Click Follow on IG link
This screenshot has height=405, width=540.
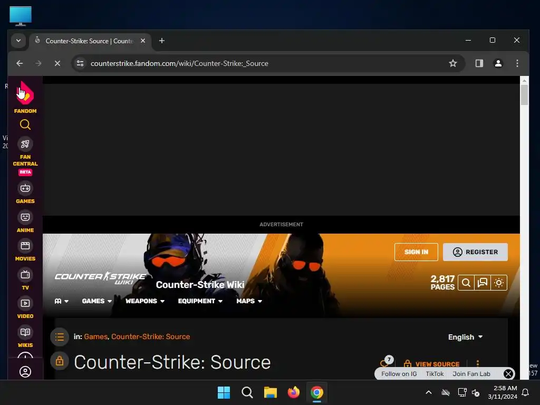pos(399,374)
